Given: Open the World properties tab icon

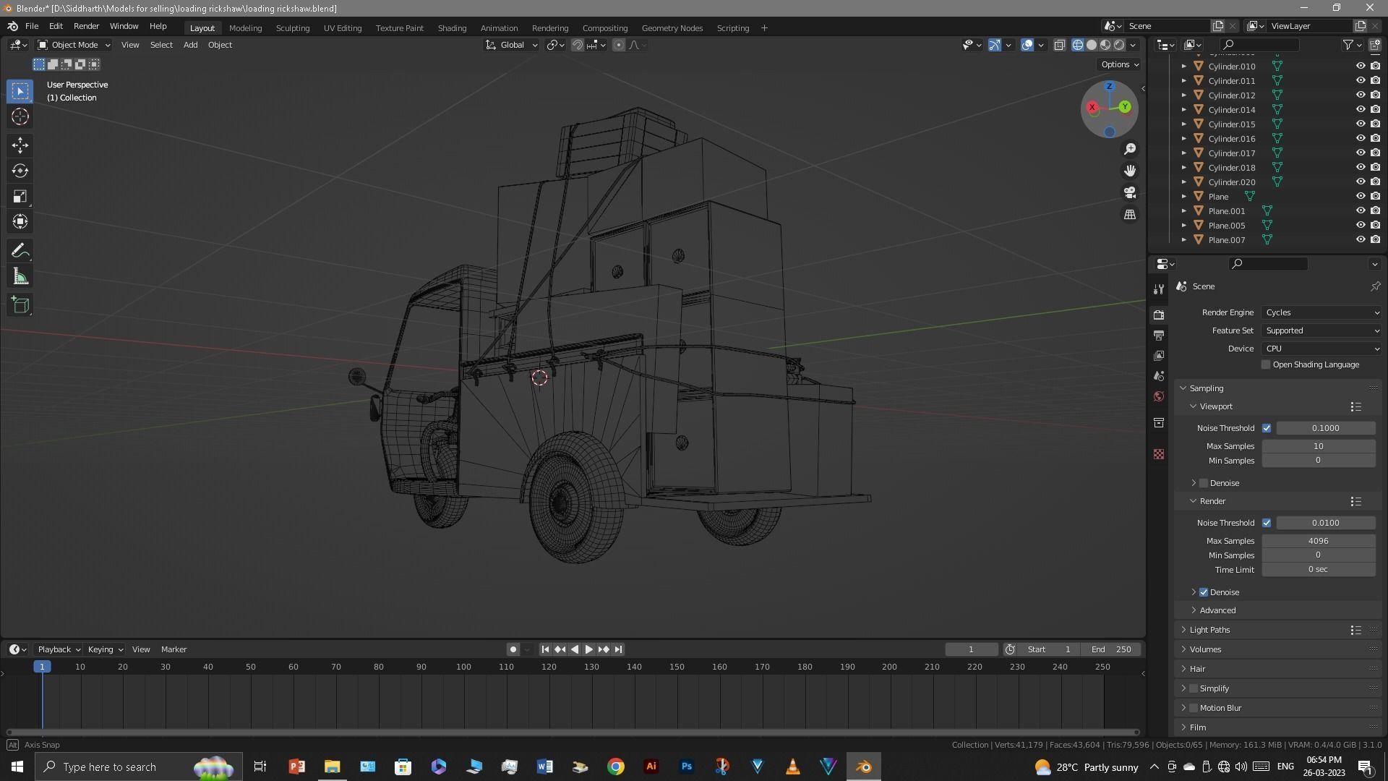Looking at the screenshot, I should point(1159,396).
